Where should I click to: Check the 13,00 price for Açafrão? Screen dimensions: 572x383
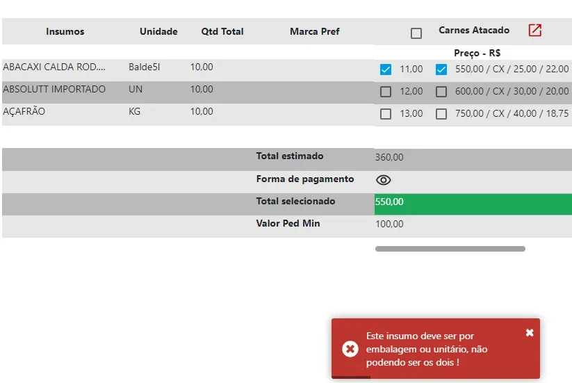[x=386, y=114]
